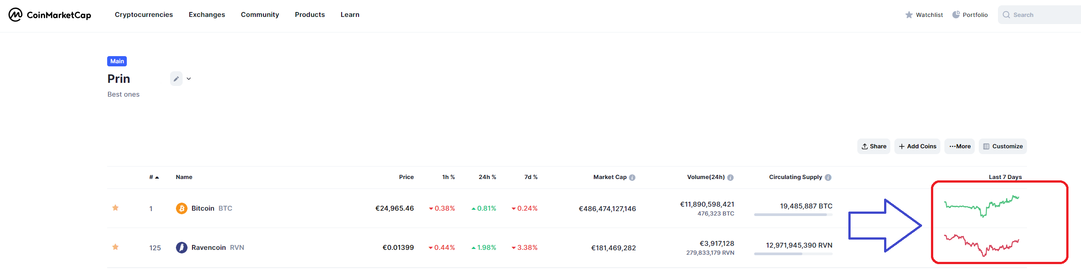Click the Share button
This screenshot has height=269, width=1081.
pos(874,146)
